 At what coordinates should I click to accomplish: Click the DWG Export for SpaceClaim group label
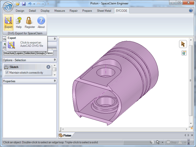point(25,33)
